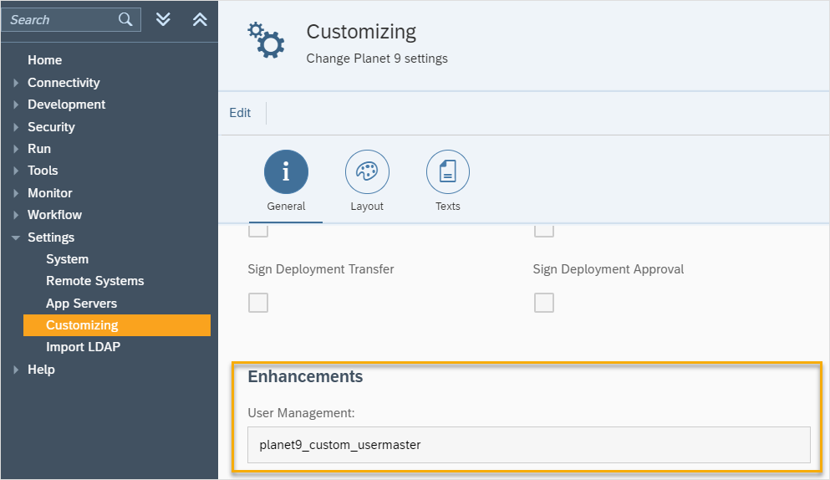Open the General info icon tab
The height and width of the screenshot is (480, 830).
286,171
